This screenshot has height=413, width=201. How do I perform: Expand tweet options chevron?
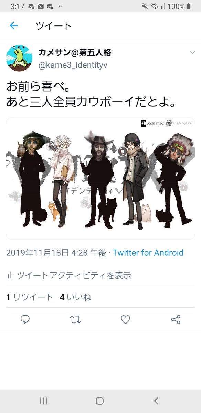coord(192,52)
